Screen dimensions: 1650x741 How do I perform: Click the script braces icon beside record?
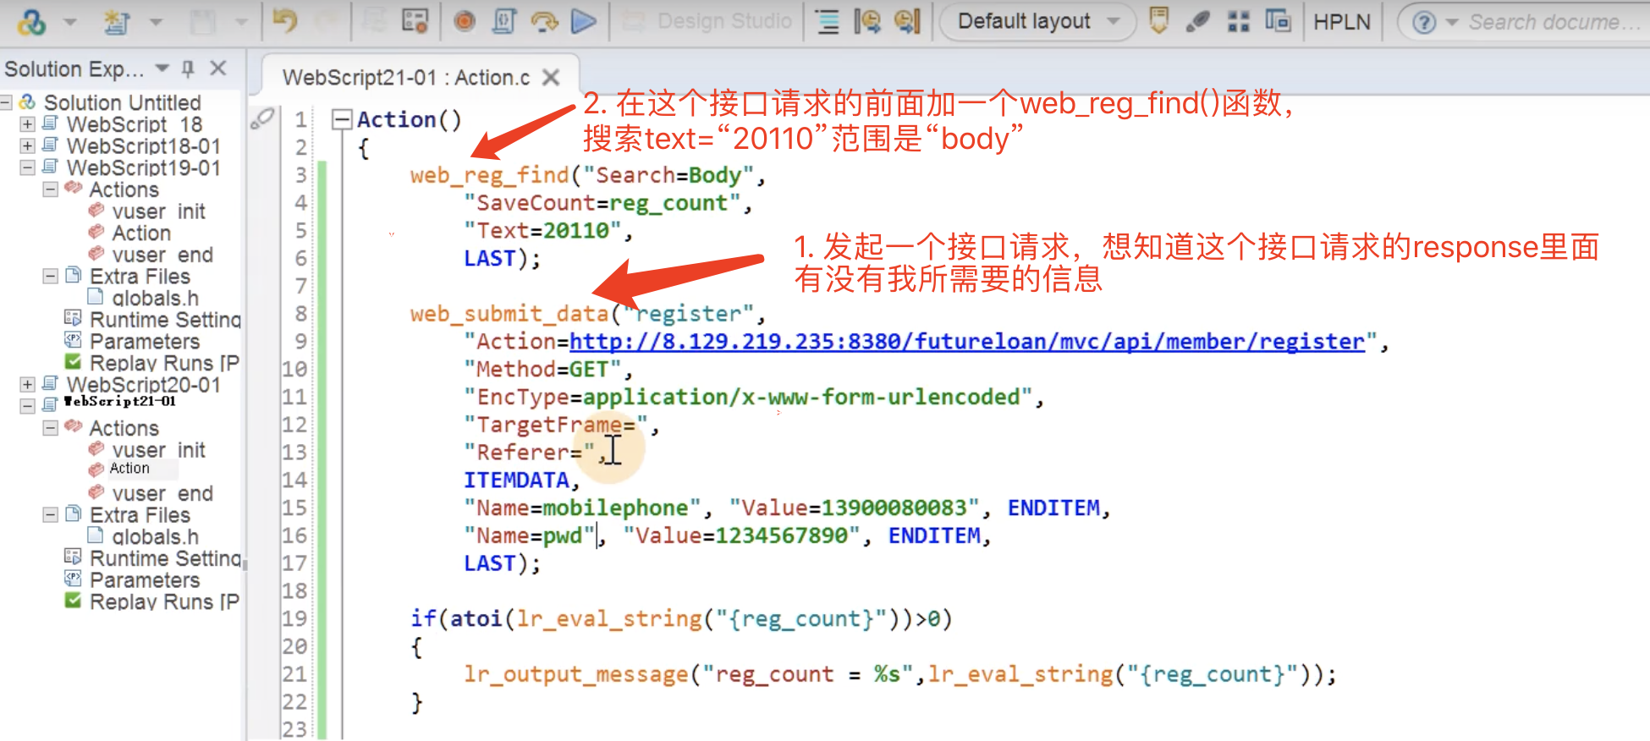coord(504,21)
